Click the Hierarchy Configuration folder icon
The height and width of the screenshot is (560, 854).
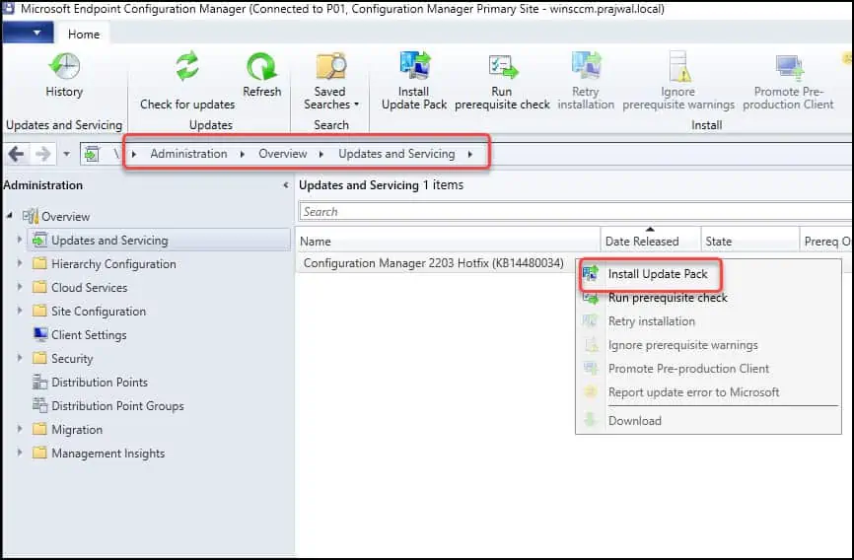point(39,263)
